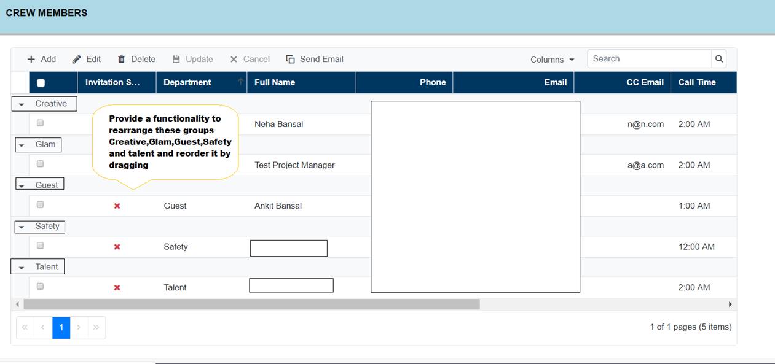Image resolution: width=775 pixels, height=364 pixels.
Task: Check the Ankit Bansal row checkbox
Action: [41, 205]
